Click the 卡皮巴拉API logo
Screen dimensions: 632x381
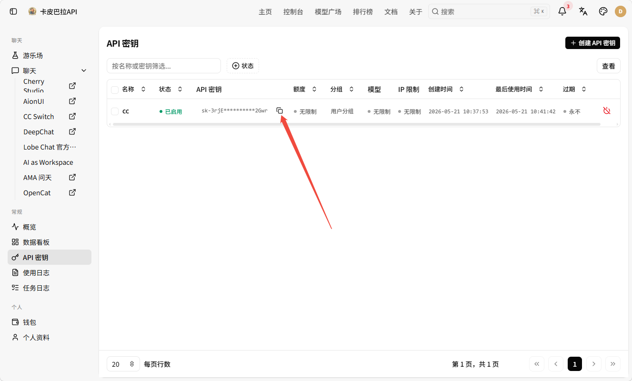click(32, 11)
